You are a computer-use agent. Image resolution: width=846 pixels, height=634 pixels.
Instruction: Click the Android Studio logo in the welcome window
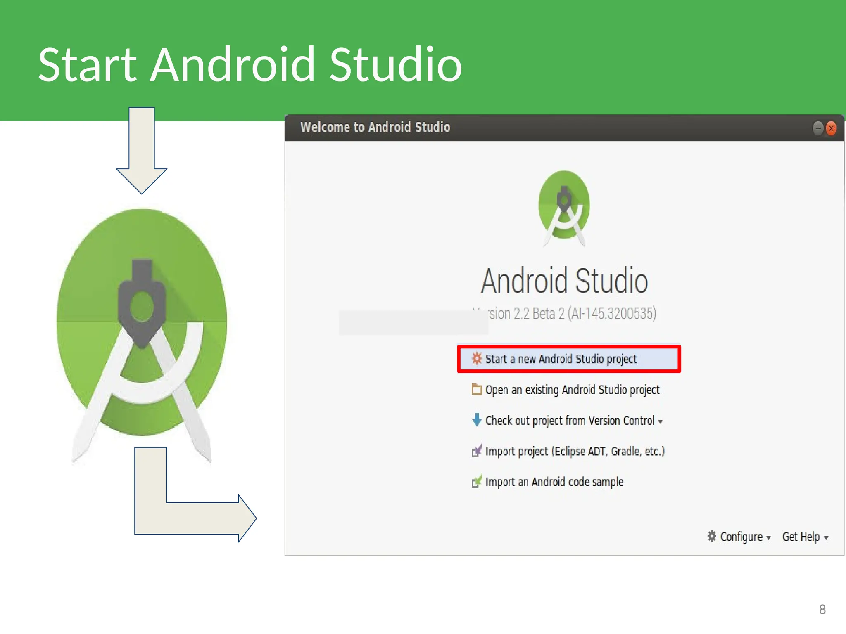coord(564,208)
